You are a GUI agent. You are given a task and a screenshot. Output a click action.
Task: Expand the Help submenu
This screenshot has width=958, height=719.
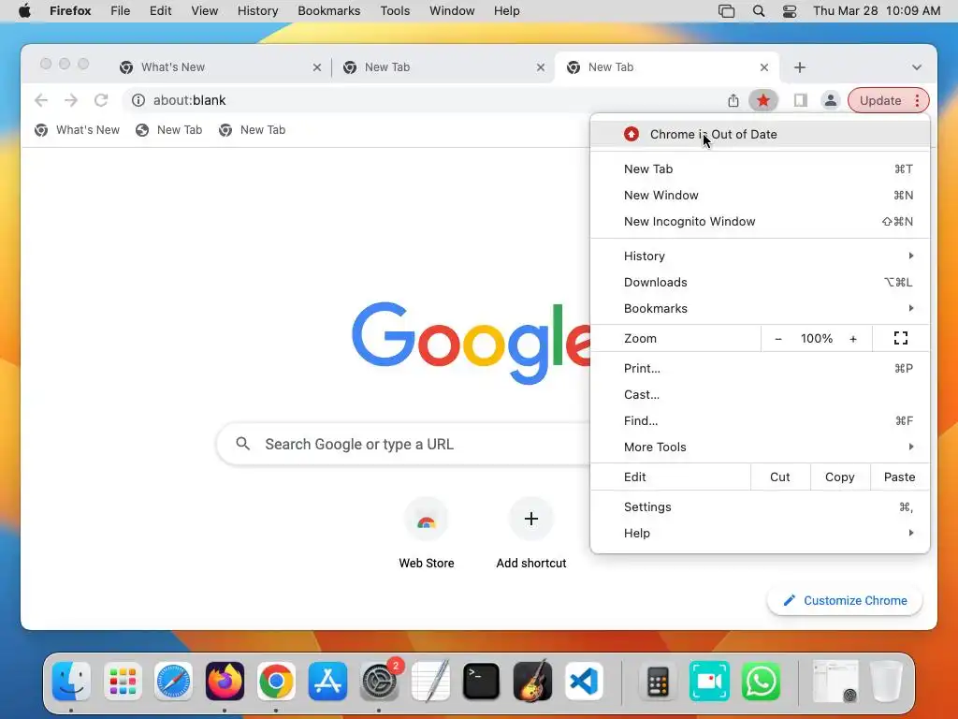click(760, 533)
